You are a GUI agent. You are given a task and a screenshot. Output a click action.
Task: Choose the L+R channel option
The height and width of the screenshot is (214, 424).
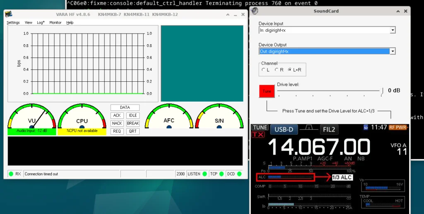tap(290, 70)
